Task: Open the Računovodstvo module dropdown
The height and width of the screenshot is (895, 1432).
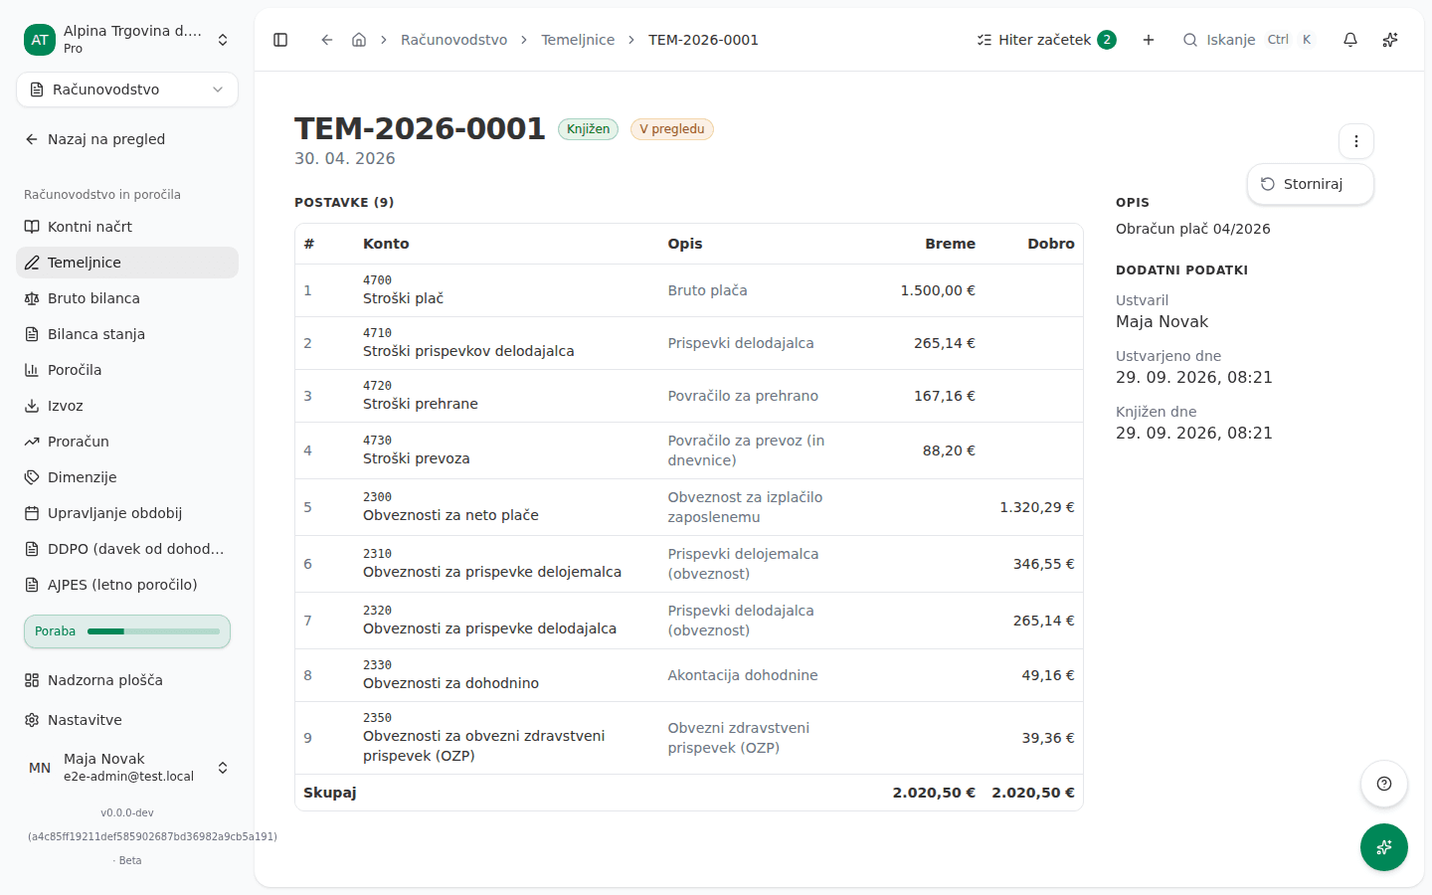Action: [127, 89]
